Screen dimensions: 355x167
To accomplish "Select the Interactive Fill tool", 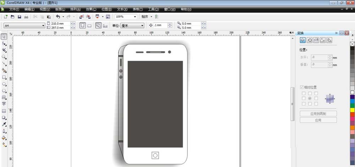I will click(x=4, y=144).
